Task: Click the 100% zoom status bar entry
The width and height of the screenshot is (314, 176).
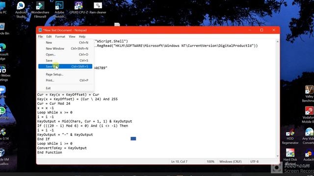Action: pos(210,162)
